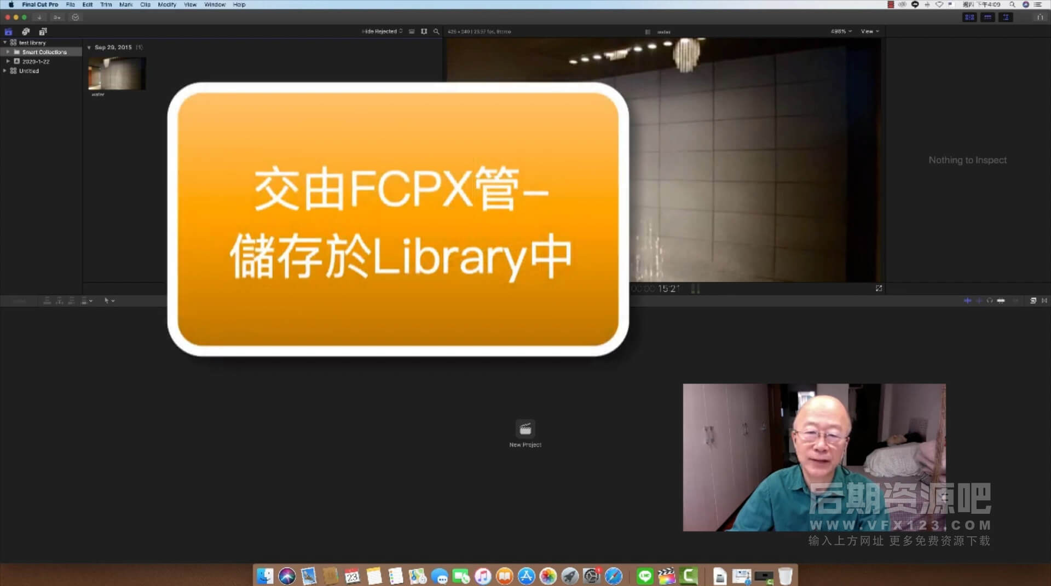
Task: Select the Untitled library row
Action: (x=41, y=71)
